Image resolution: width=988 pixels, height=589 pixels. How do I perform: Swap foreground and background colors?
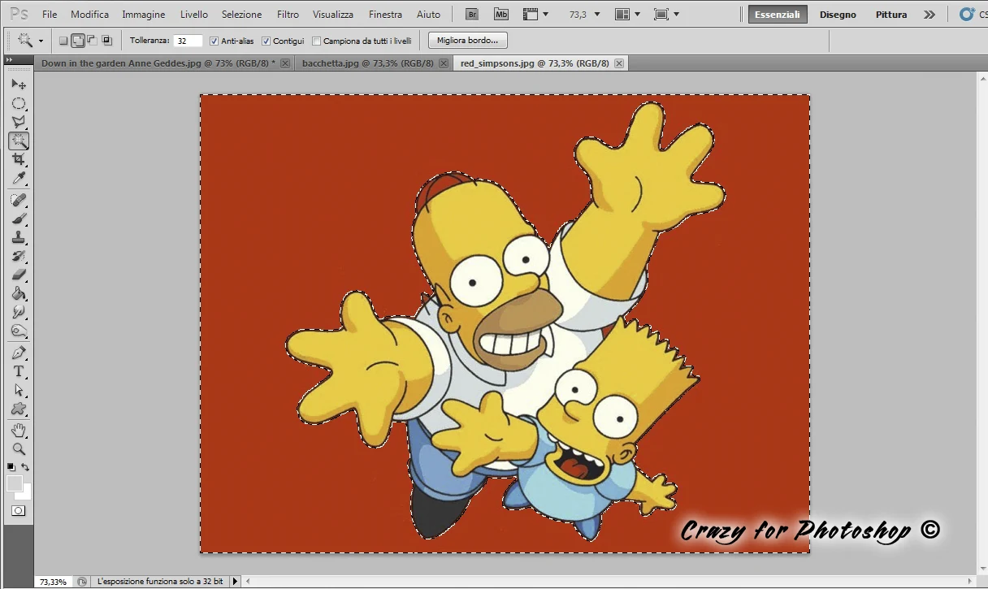coord(25,467)
